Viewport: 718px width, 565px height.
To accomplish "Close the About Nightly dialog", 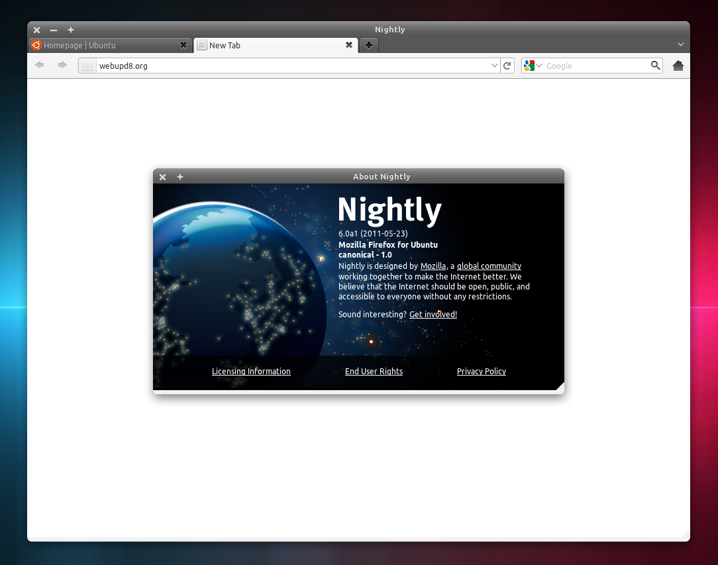I will tap(162, 177).
